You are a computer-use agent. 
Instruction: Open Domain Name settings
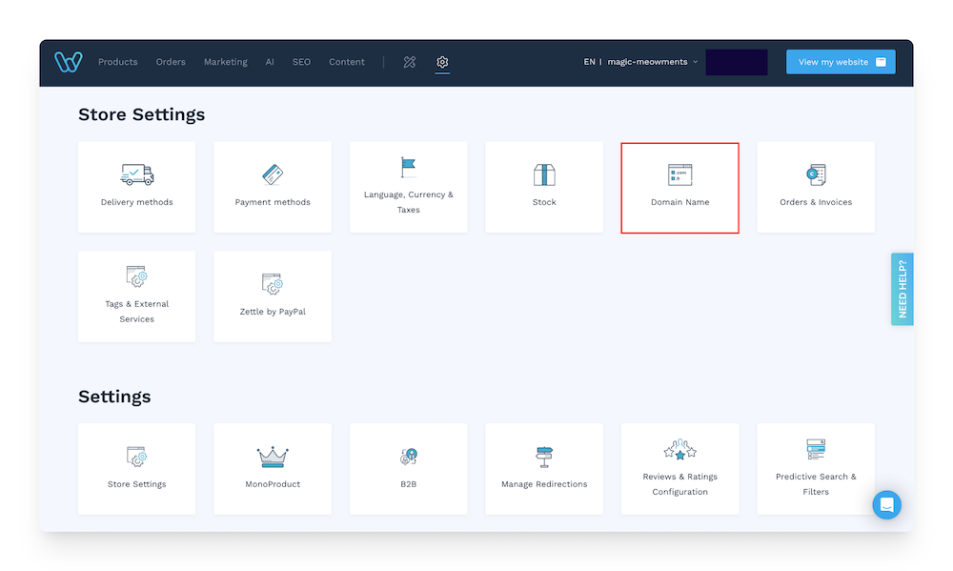pos(679,187)
